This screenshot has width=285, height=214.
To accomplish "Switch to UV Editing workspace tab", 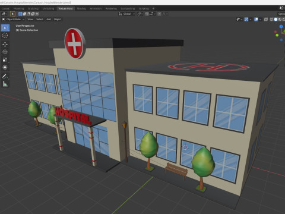I will coord(48,8).
